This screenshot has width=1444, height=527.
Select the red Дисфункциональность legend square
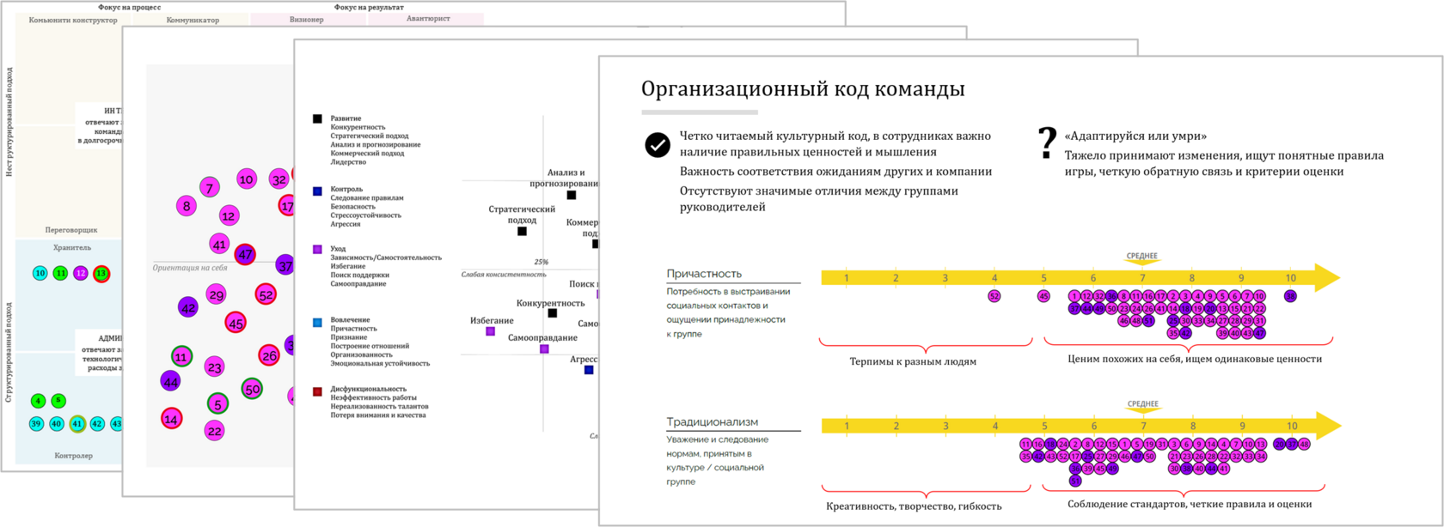[317, 391]
